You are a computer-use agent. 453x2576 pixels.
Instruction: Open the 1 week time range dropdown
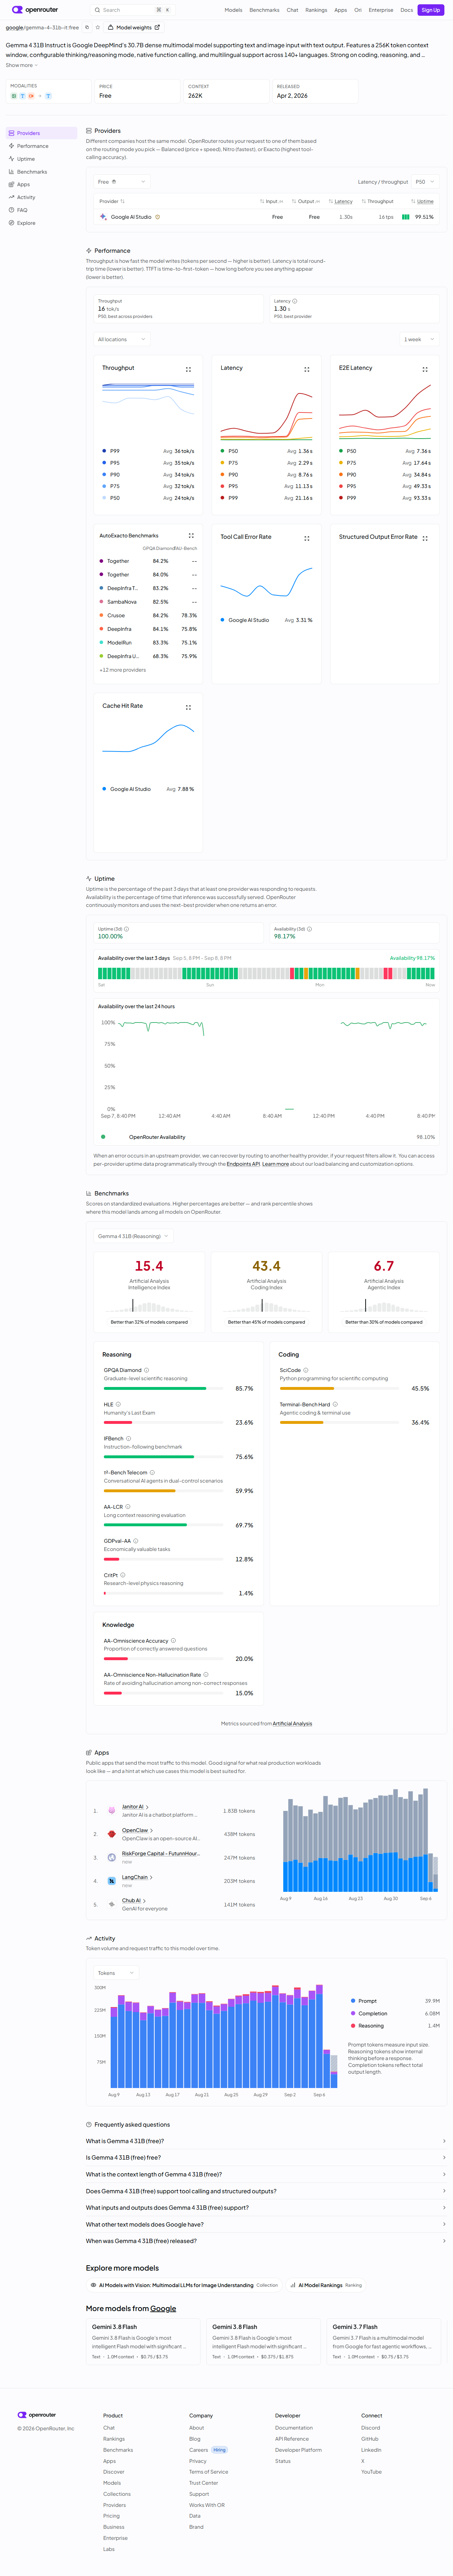click(419, 339)
